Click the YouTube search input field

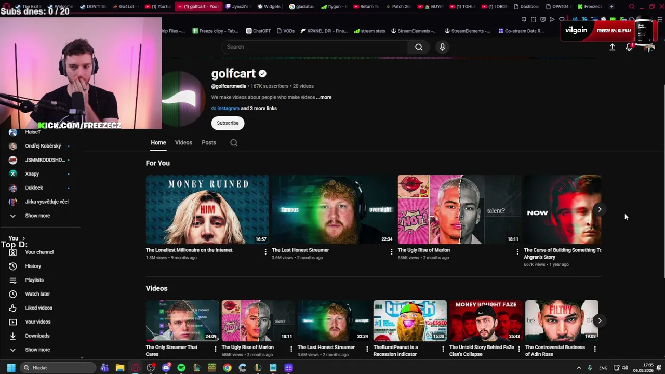314,47
